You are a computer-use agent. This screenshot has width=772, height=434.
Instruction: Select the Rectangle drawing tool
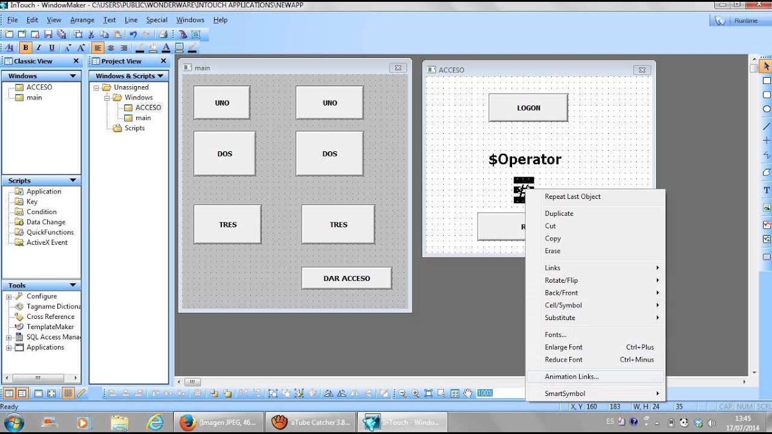click(x=767, y=81)
